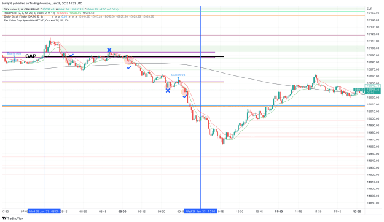Select the orange horizontal line near chart top

(184, 15)
